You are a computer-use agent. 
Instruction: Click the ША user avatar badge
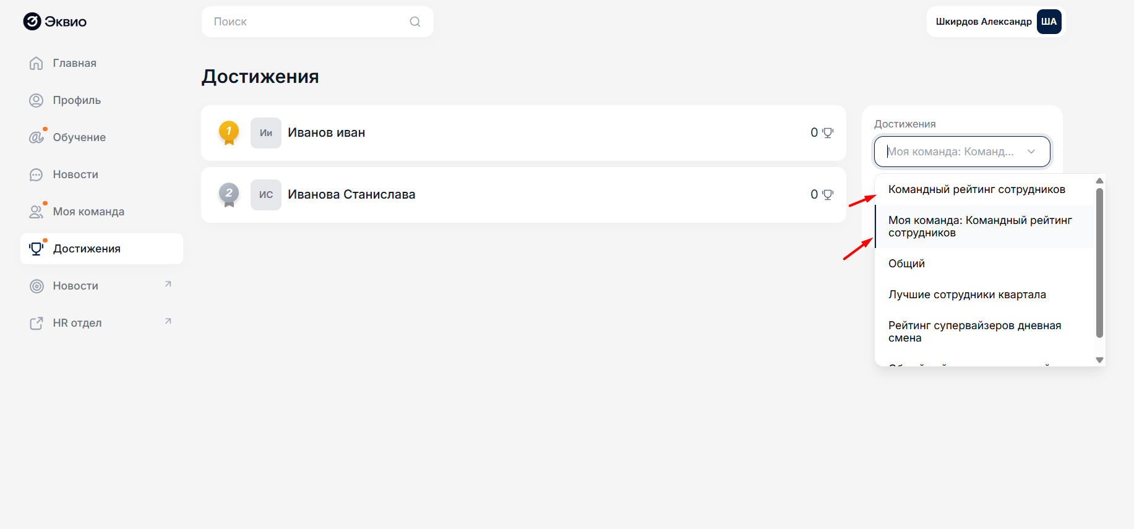click(1049, 22)
